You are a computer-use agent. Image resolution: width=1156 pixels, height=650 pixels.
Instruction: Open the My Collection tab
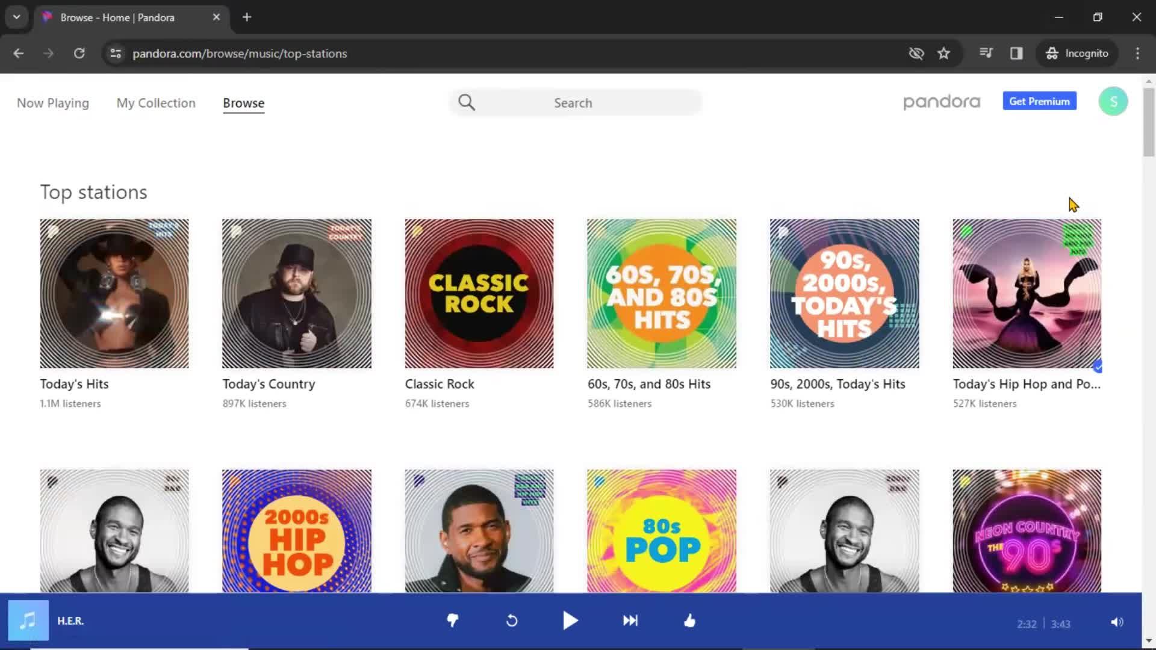click(x=156, y=103)
